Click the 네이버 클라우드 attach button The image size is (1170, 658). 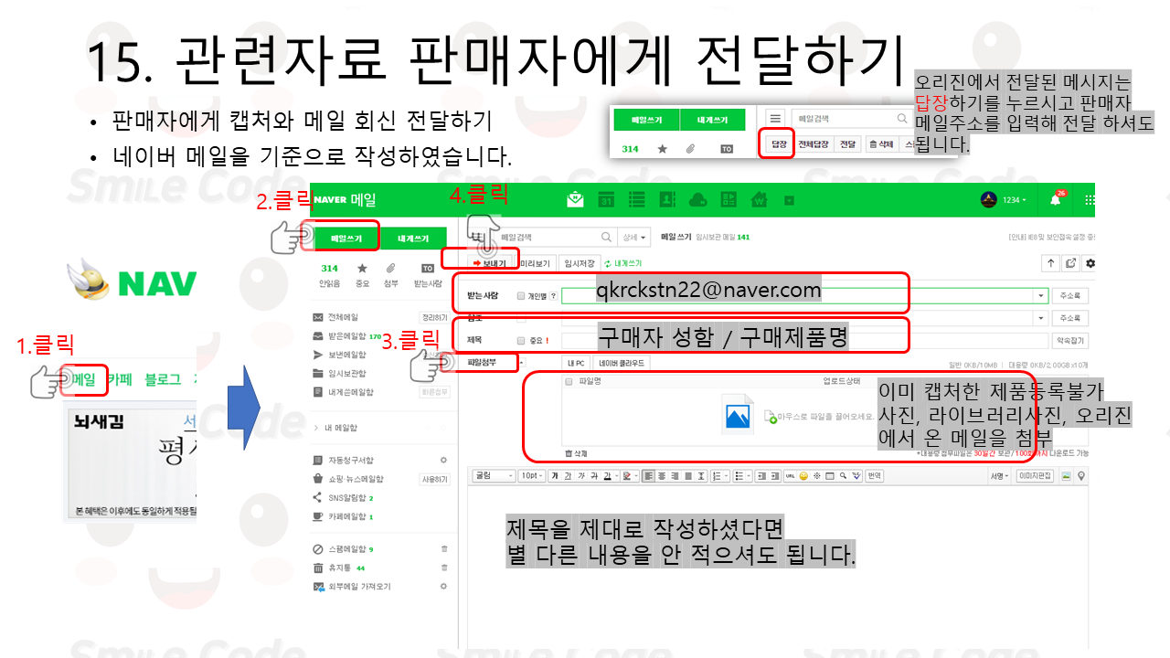(x=622, y=363)
